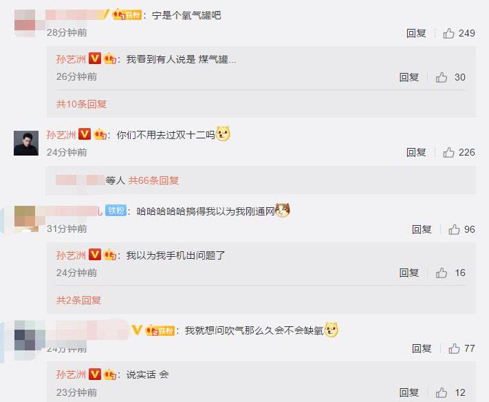Expand the 共2条回复 thread

pos(78,300)
